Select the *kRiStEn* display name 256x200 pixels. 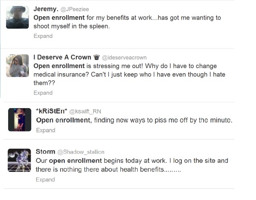[x=52, y=111]
